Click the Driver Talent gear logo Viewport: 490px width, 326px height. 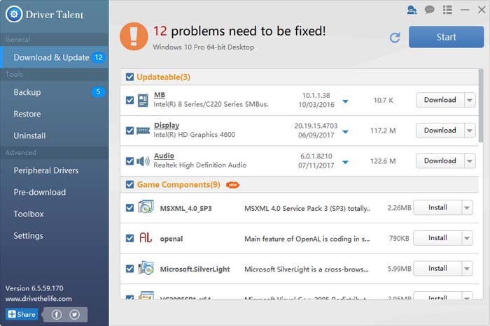tap(14, 14)
